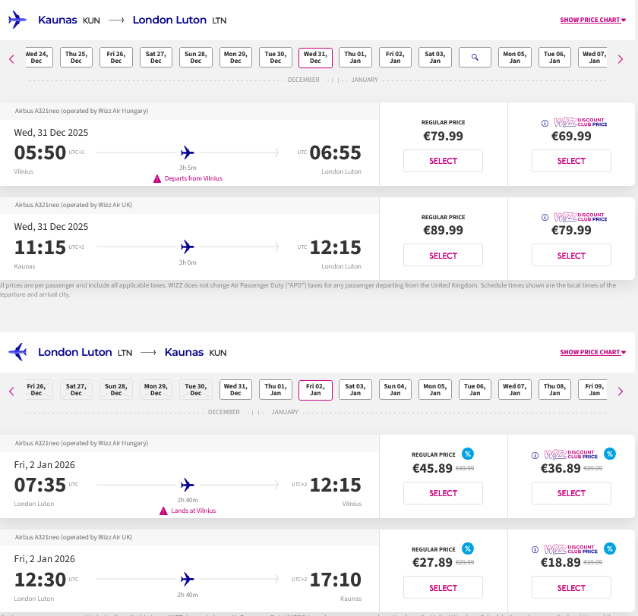
Task: Select Thu 01, Jan outbound date tab
Action: click(355, 58)
